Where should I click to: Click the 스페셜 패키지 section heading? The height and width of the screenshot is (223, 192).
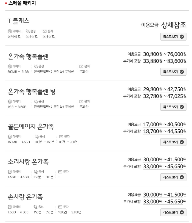tap(22, 3)
